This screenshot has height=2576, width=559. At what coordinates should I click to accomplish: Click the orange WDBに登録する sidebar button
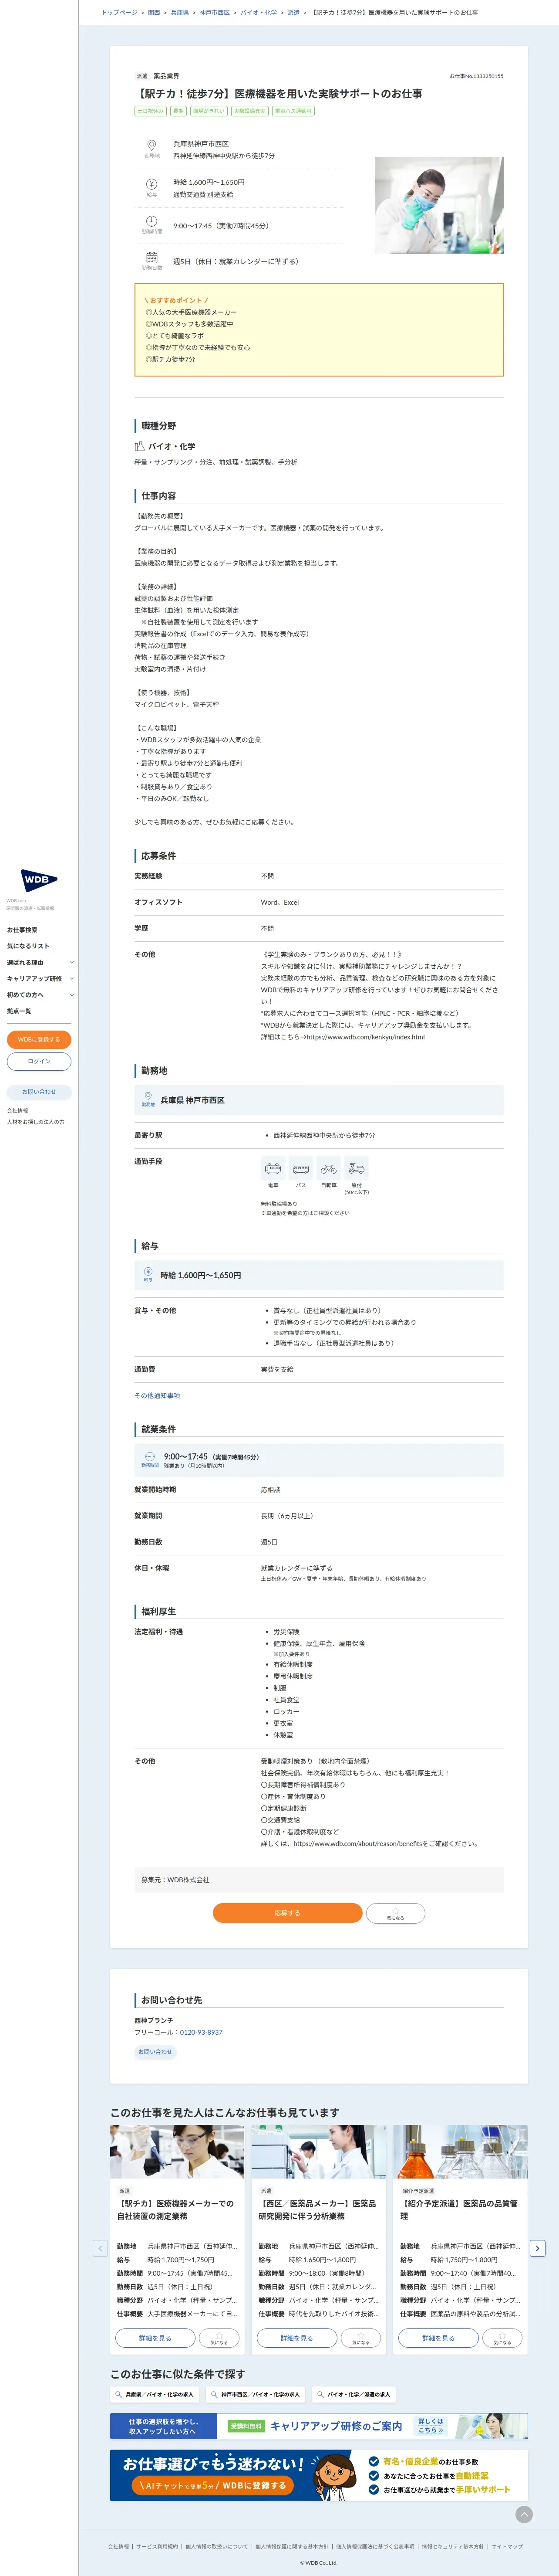tap(39, 1039)
